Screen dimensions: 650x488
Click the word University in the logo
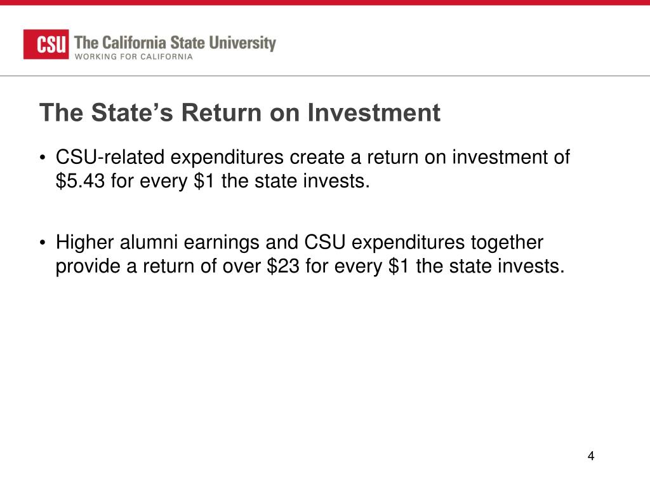(x=242, y=43)
